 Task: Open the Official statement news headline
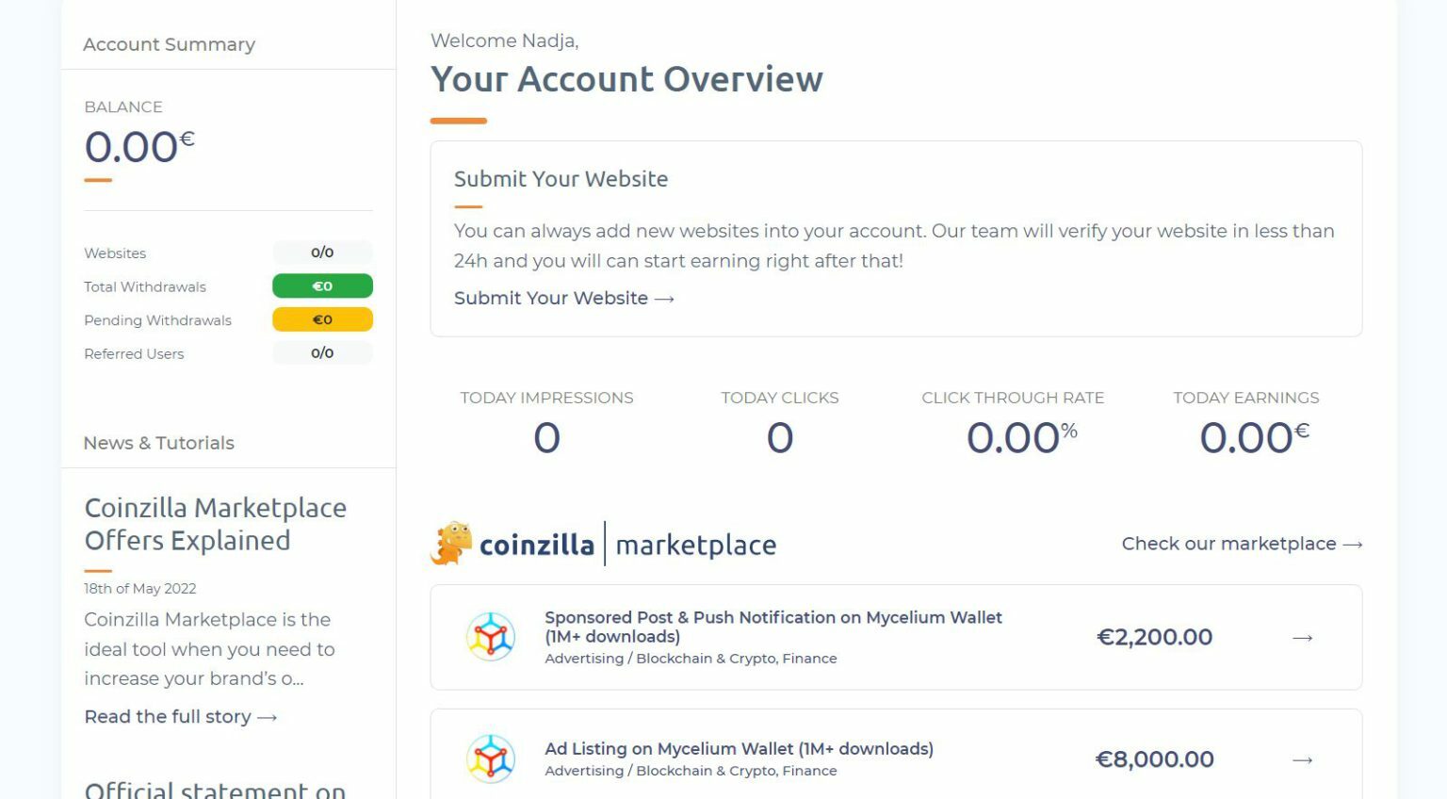[216, 790]
